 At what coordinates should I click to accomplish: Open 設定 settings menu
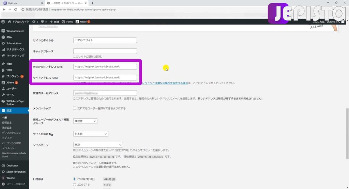tap(14, 111)
